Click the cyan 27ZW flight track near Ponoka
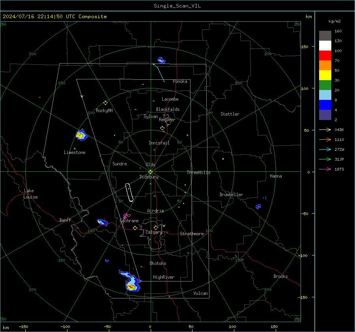The width and height of the screenshot is (355, 332). pos(159,73)
